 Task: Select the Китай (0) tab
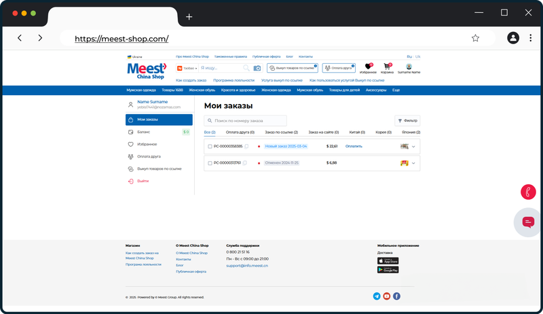(x=357, y=133)
